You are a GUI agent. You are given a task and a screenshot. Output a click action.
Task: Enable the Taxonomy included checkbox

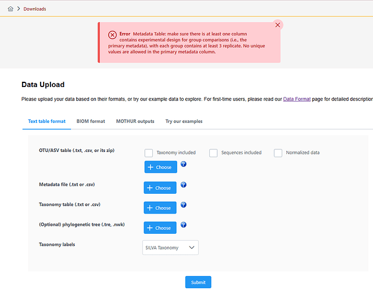point(149,153)
